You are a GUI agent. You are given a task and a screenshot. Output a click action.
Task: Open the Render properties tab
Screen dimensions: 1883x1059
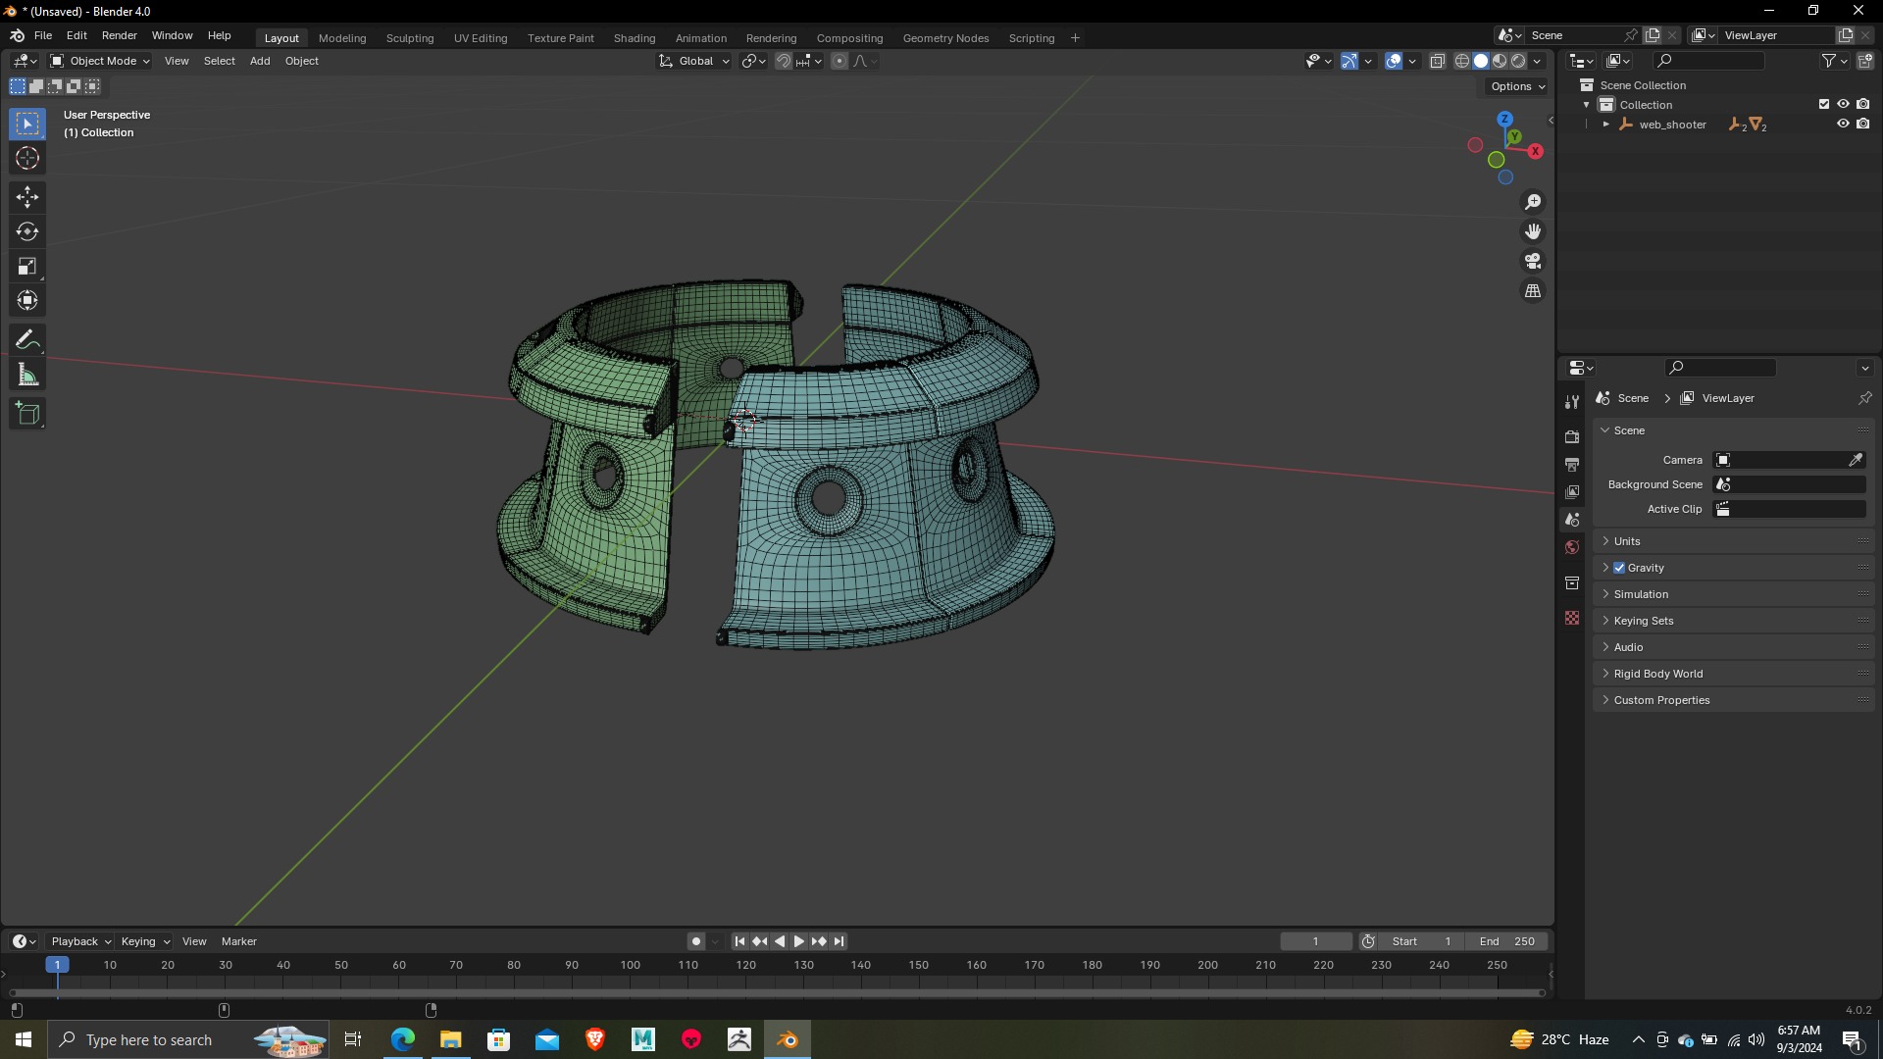click(1572, 436)
